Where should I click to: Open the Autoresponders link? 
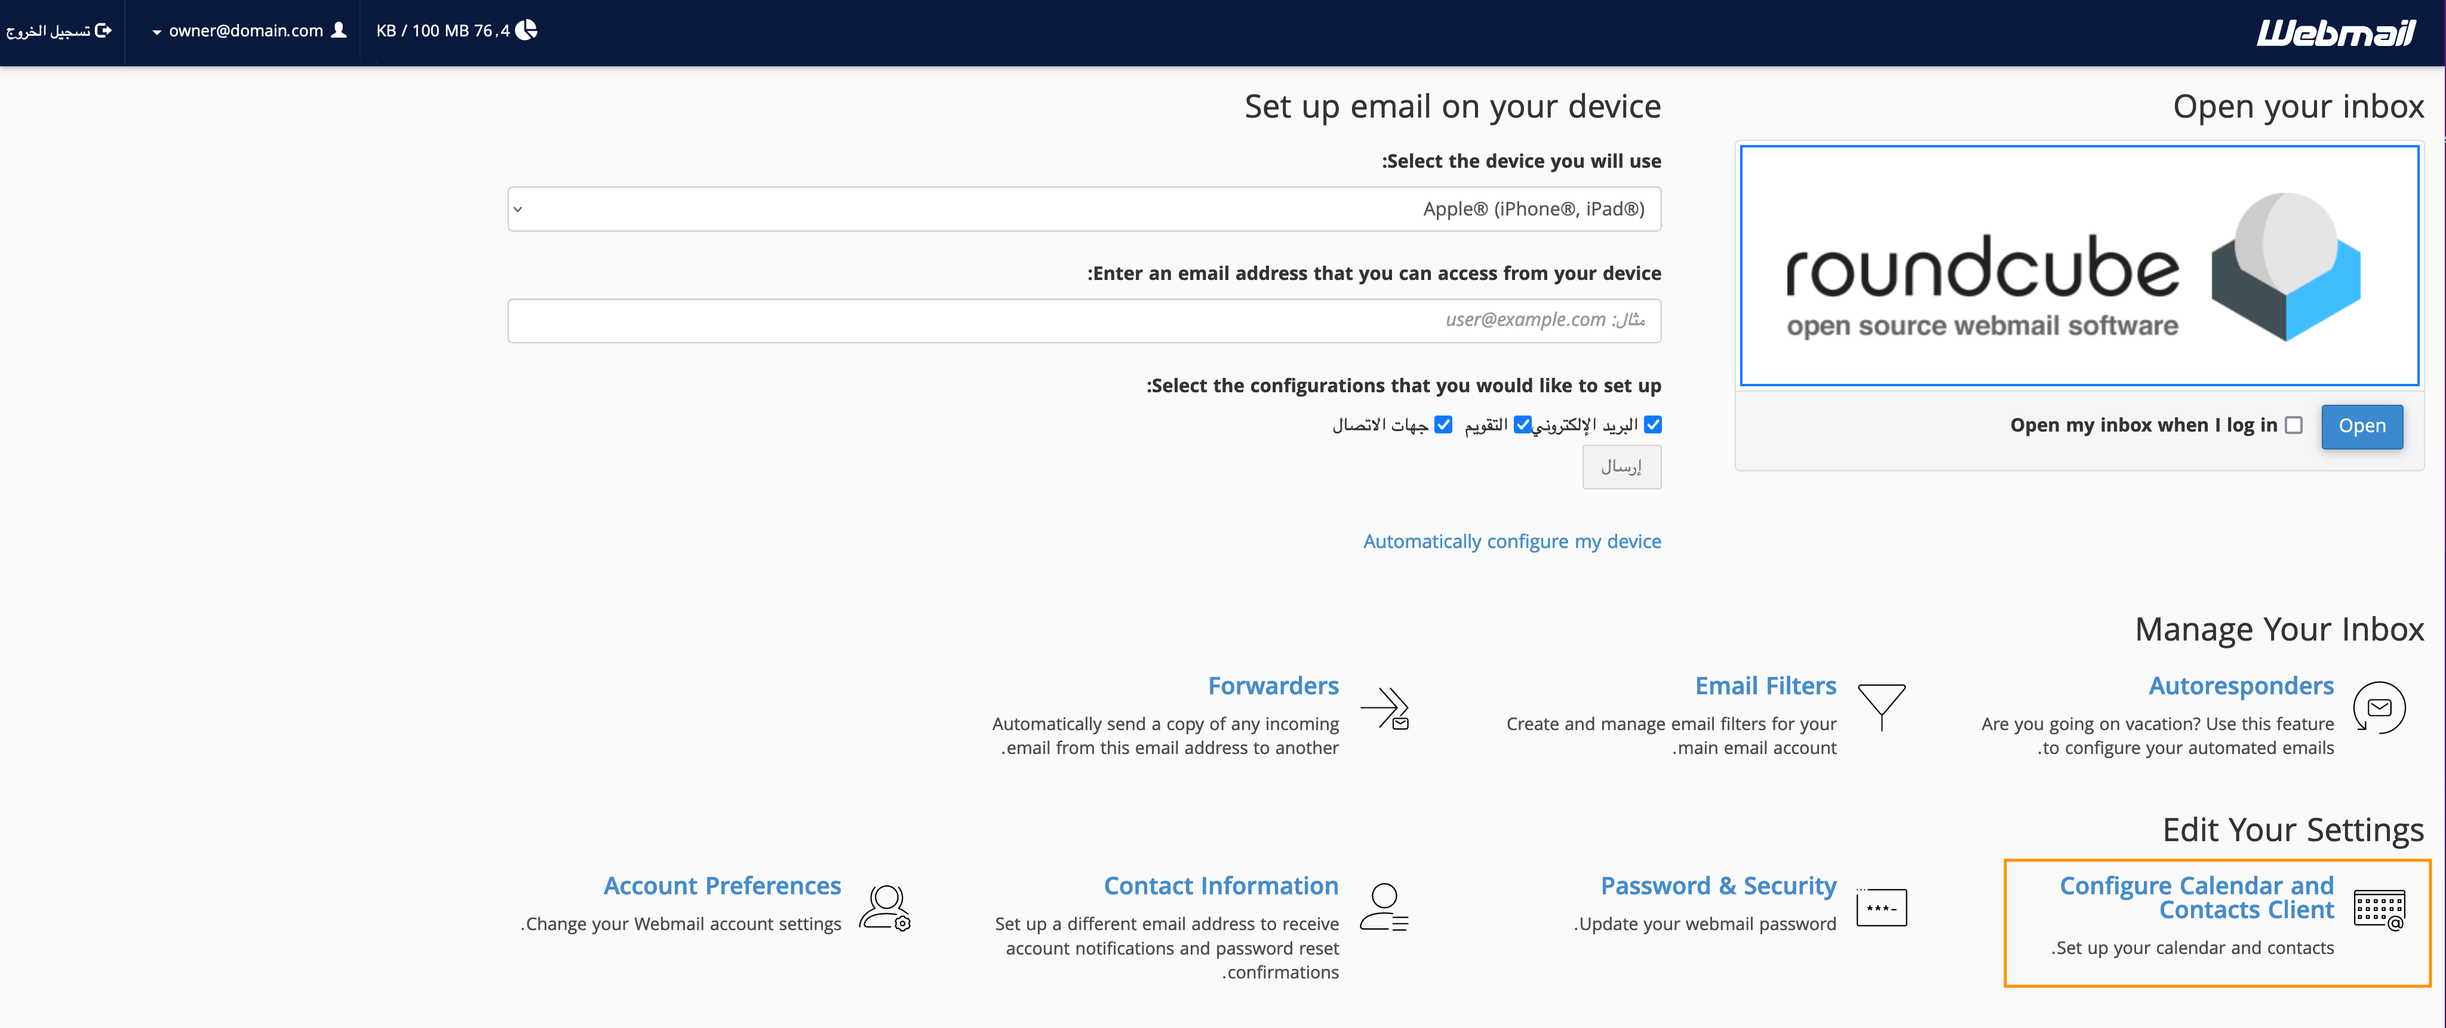click(2241, 685)
